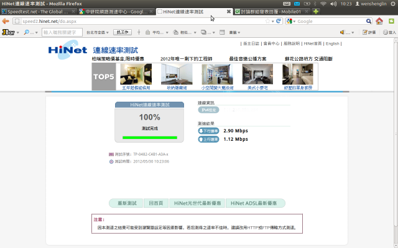Open the Wi-Fi network indicator
This screenshot has height=248, width=398.
point(323,4)
